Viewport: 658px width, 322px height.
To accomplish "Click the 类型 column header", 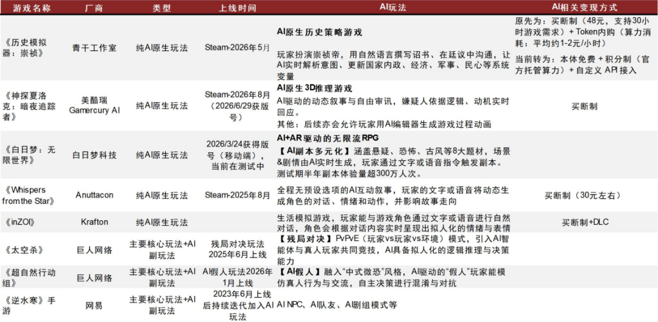I will [161, 8].
